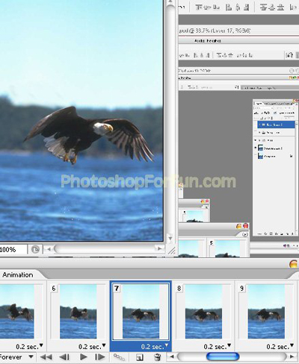Image resolution: width=299 pixels, height=364 pixels.
Task: Click the Align vertical centers icon
Action: 208,7
